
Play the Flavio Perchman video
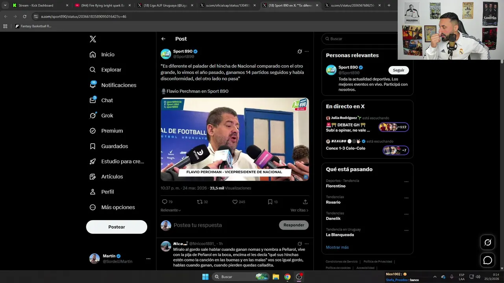[x=235, y=139]
